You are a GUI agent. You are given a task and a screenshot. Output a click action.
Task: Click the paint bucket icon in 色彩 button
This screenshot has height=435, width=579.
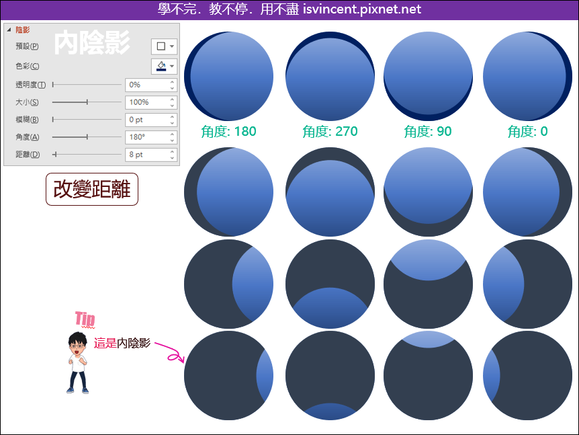pyautogui.click(x=161, y=66)
